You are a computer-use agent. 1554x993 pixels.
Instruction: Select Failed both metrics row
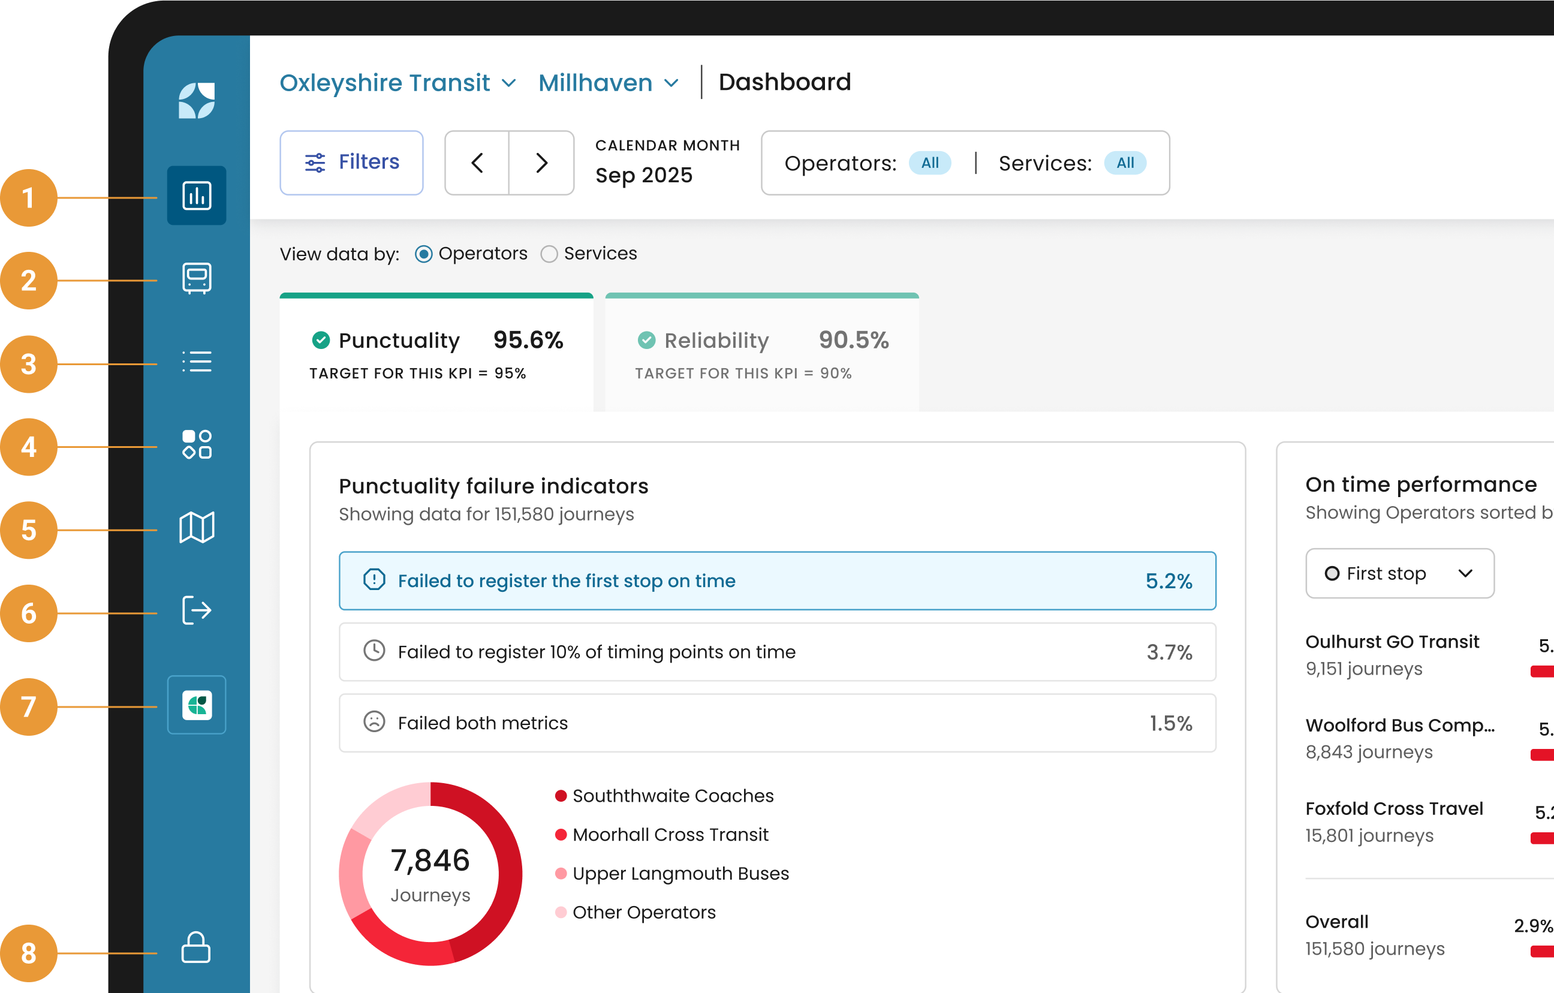click(777, 723)
